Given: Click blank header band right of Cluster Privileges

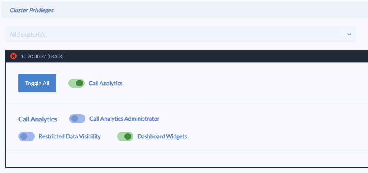Looking at the screenshot, I should coord(211,10).
